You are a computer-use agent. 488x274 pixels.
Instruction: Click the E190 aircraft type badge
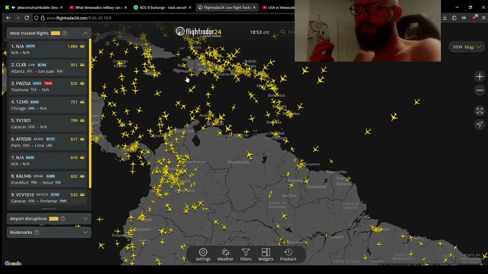tap(55, 195)
